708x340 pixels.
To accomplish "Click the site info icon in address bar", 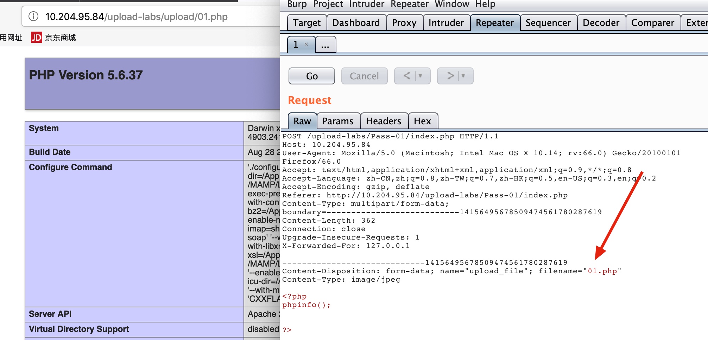I will click(x=33, y=17).
